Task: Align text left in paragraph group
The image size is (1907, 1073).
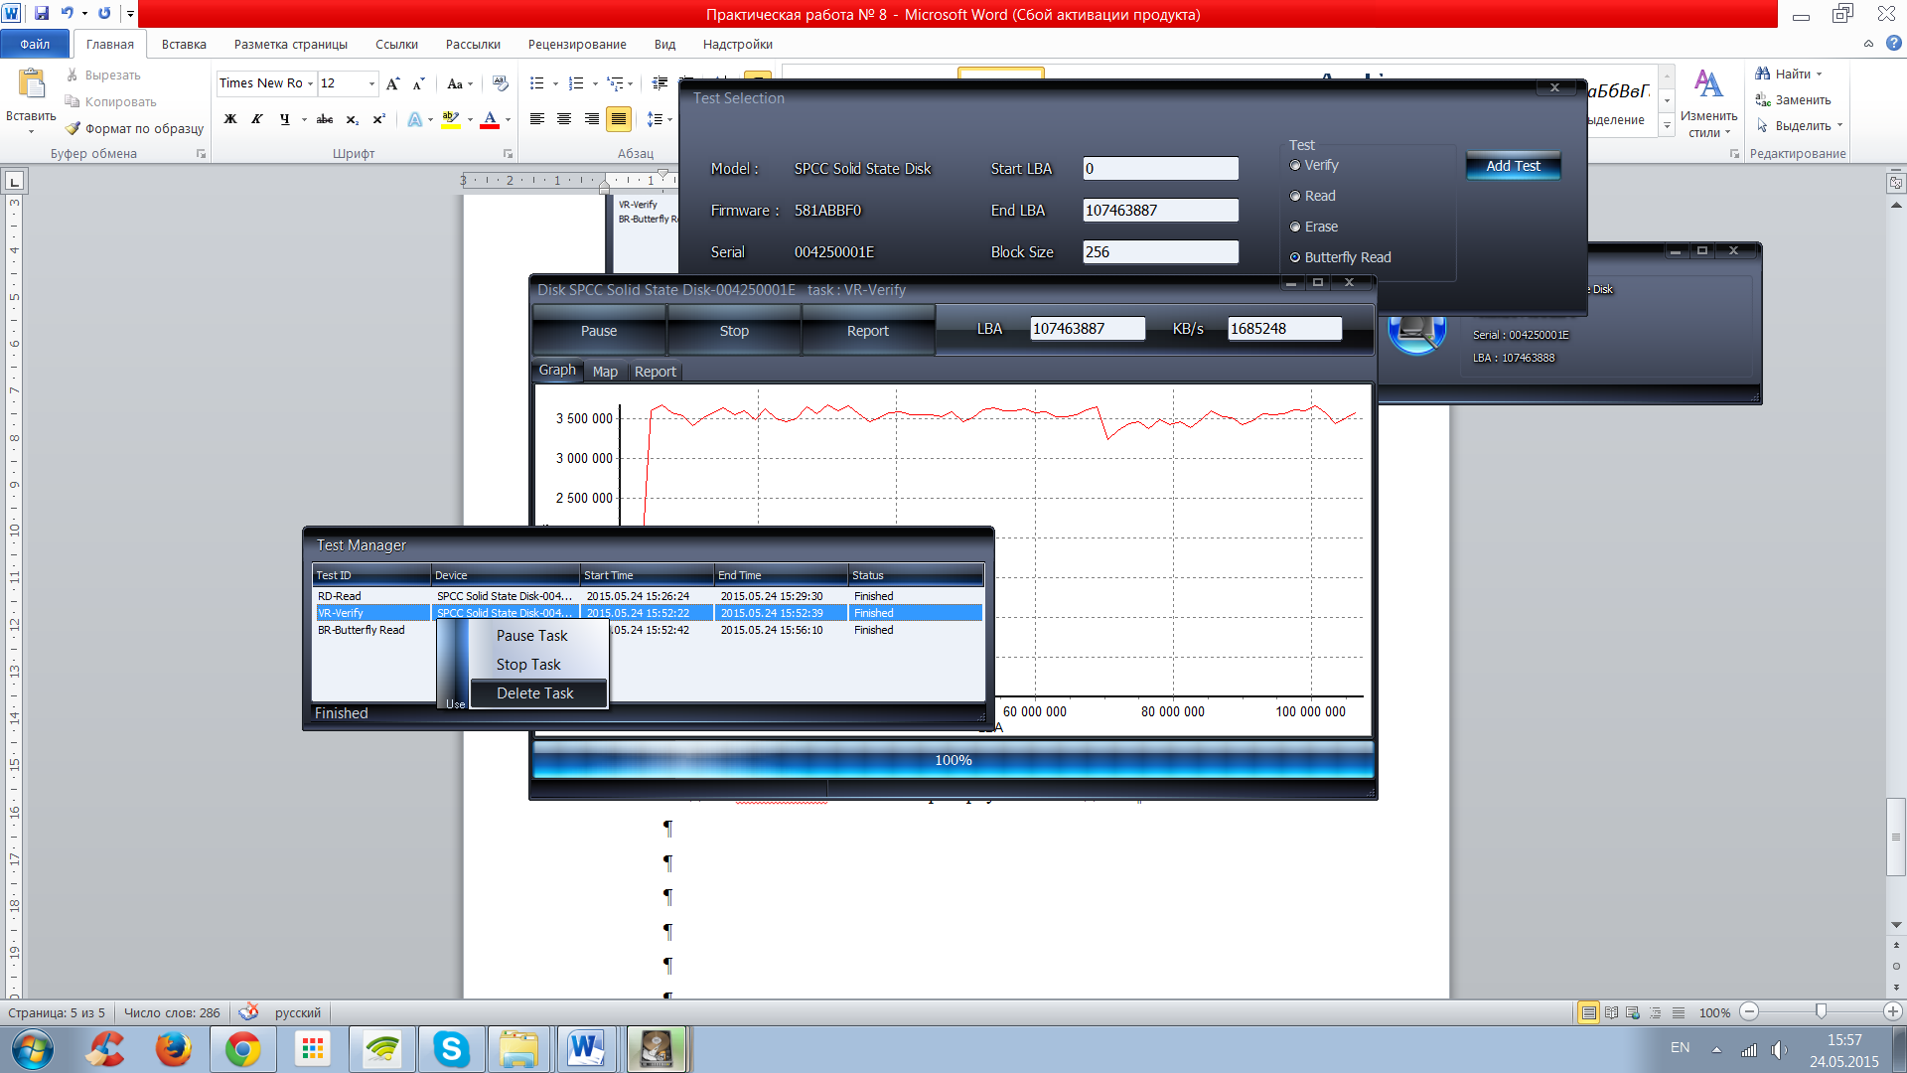Action: (537, 119)
